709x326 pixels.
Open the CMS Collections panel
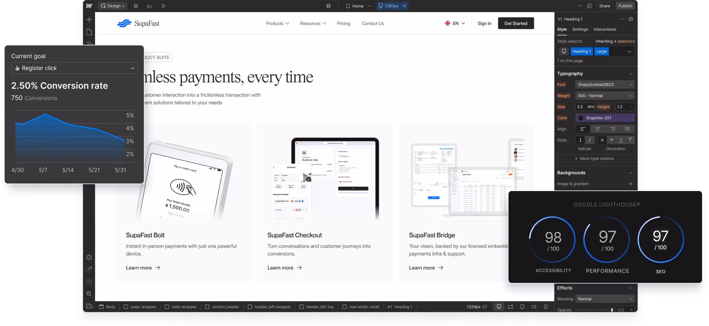(x=136, y=6)
